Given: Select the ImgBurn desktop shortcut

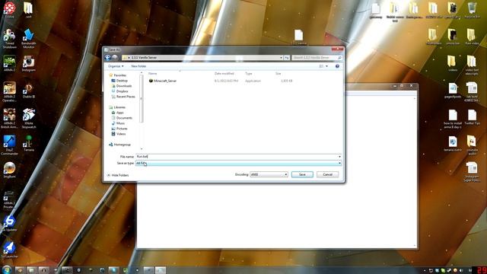Looking at the screenshot, I should coord(10,170).
